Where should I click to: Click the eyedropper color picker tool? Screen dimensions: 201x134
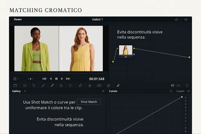[x=43, y=86]
